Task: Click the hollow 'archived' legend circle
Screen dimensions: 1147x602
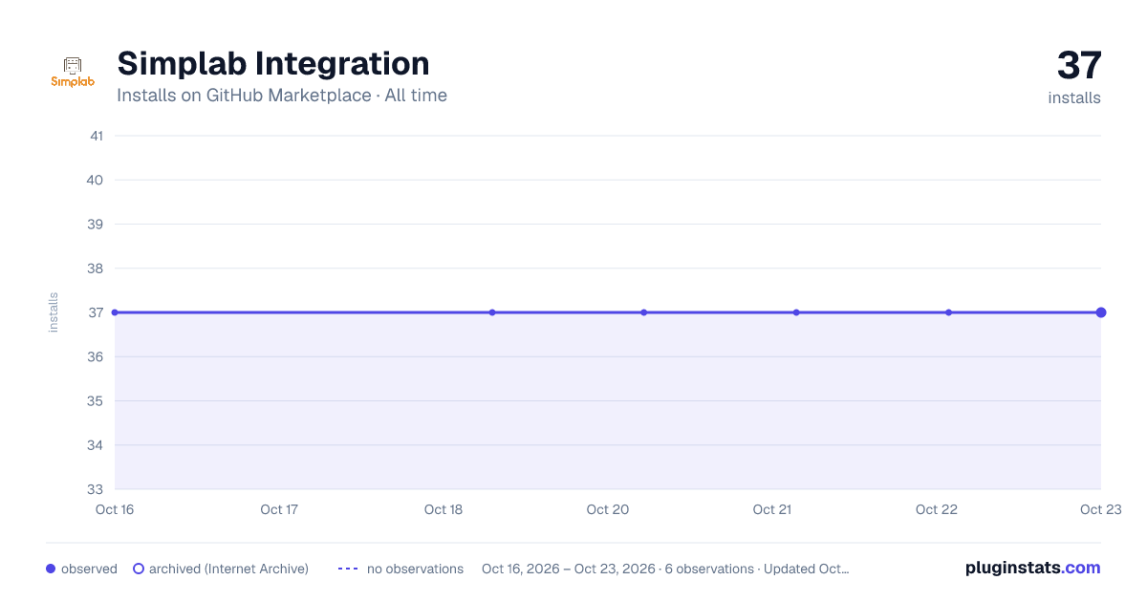Action: [139, 569]
